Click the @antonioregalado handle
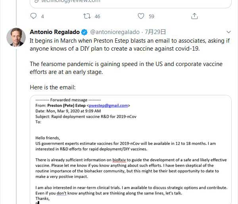The image size is (238, 204). pyautogui.click(x=115, y=32)
